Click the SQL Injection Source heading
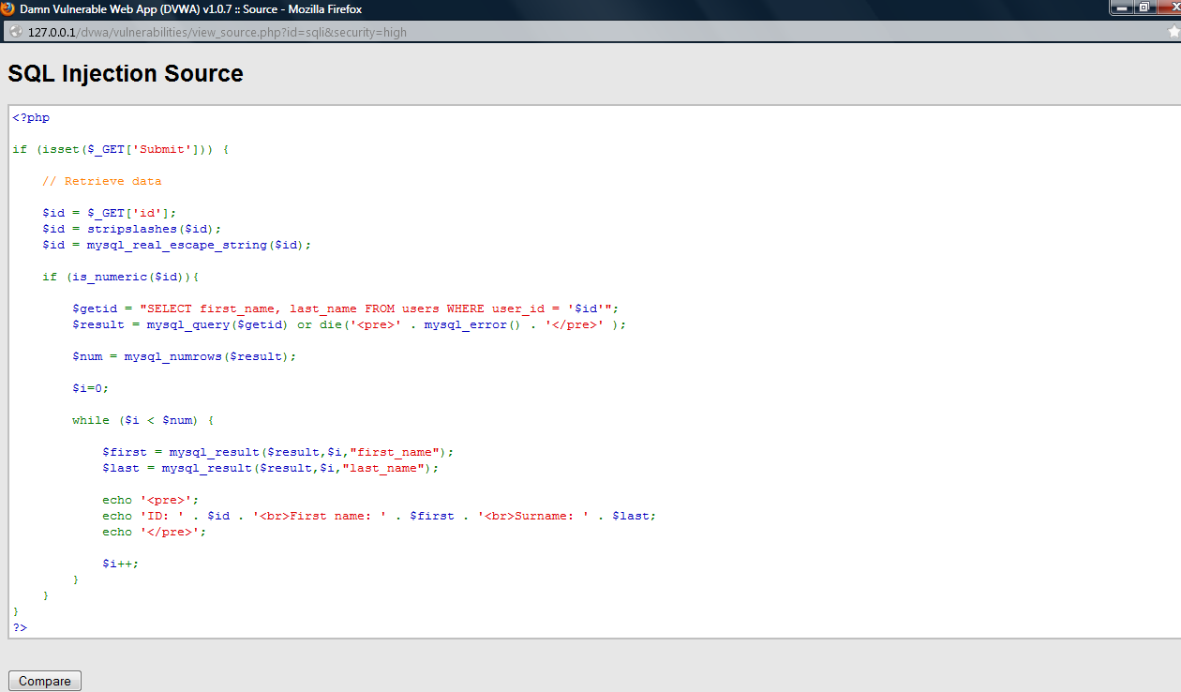1181x692 pixels. point(126,73)
